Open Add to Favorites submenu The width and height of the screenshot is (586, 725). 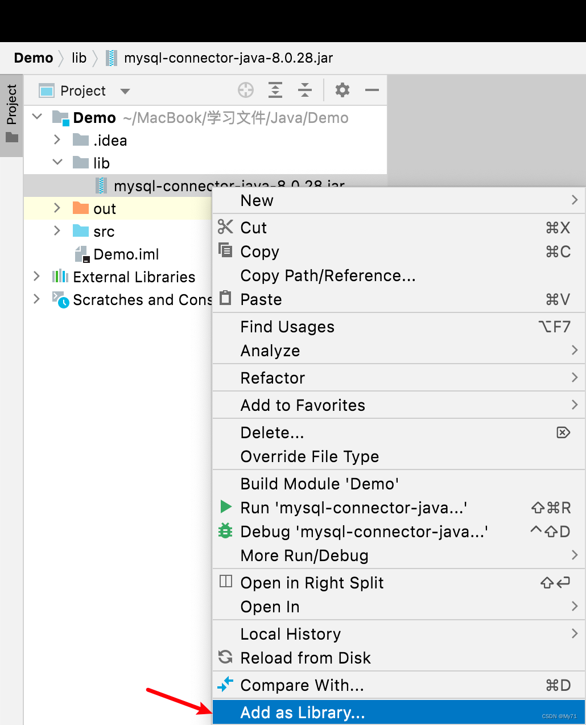click(x=399, y=405)
